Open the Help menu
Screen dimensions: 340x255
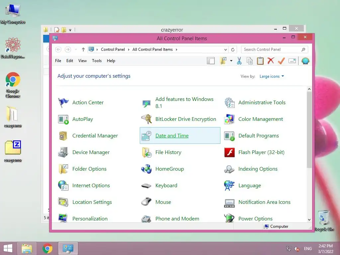pos(111,61)
